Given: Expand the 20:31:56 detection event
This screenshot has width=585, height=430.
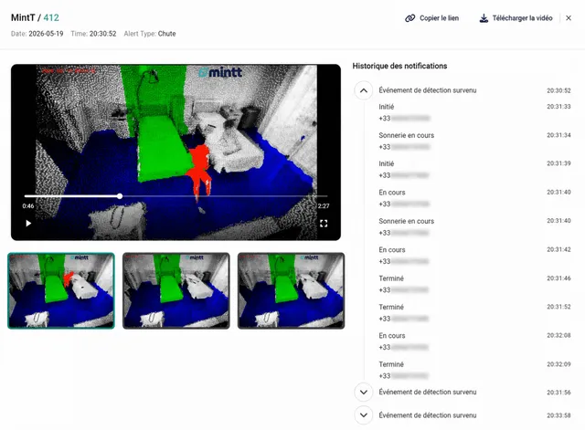Looking at the screenshot, I should (x=364, y=392).
